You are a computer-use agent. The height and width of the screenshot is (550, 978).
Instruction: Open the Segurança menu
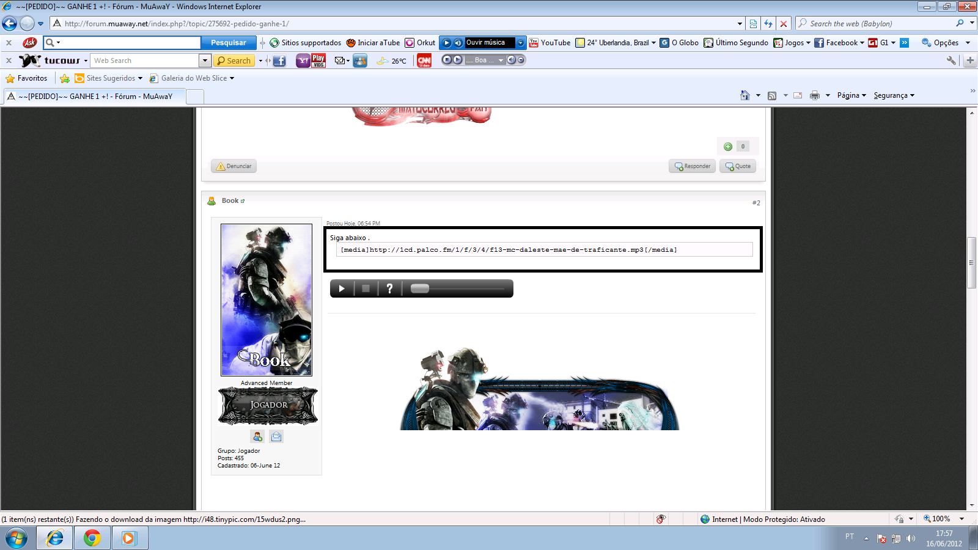tap(894, 95)
